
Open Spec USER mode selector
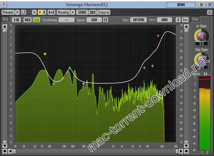(x=94, y=20)
